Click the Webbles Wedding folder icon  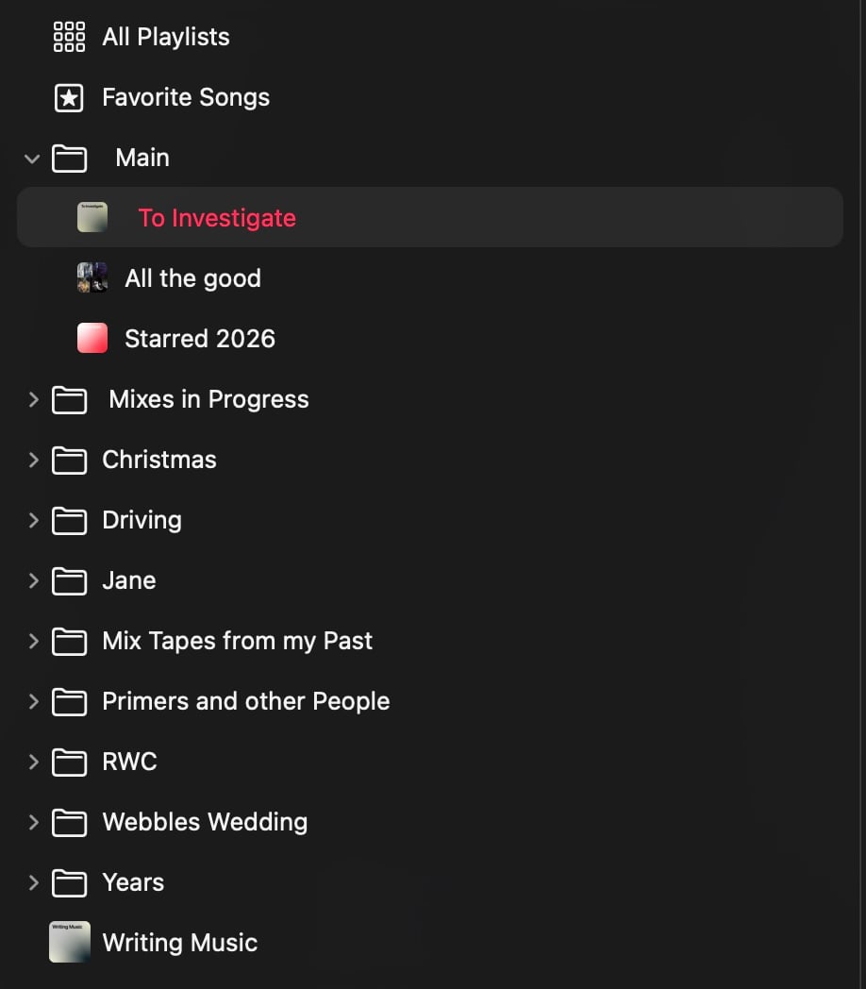[69, 822]
